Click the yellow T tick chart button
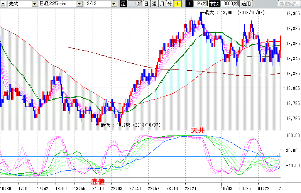Image resolution: width=301 pixels, height=193 pixels. pos(177,4)
